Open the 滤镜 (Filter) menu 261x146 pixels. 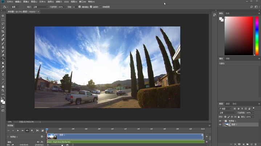[x=58, y=2]
